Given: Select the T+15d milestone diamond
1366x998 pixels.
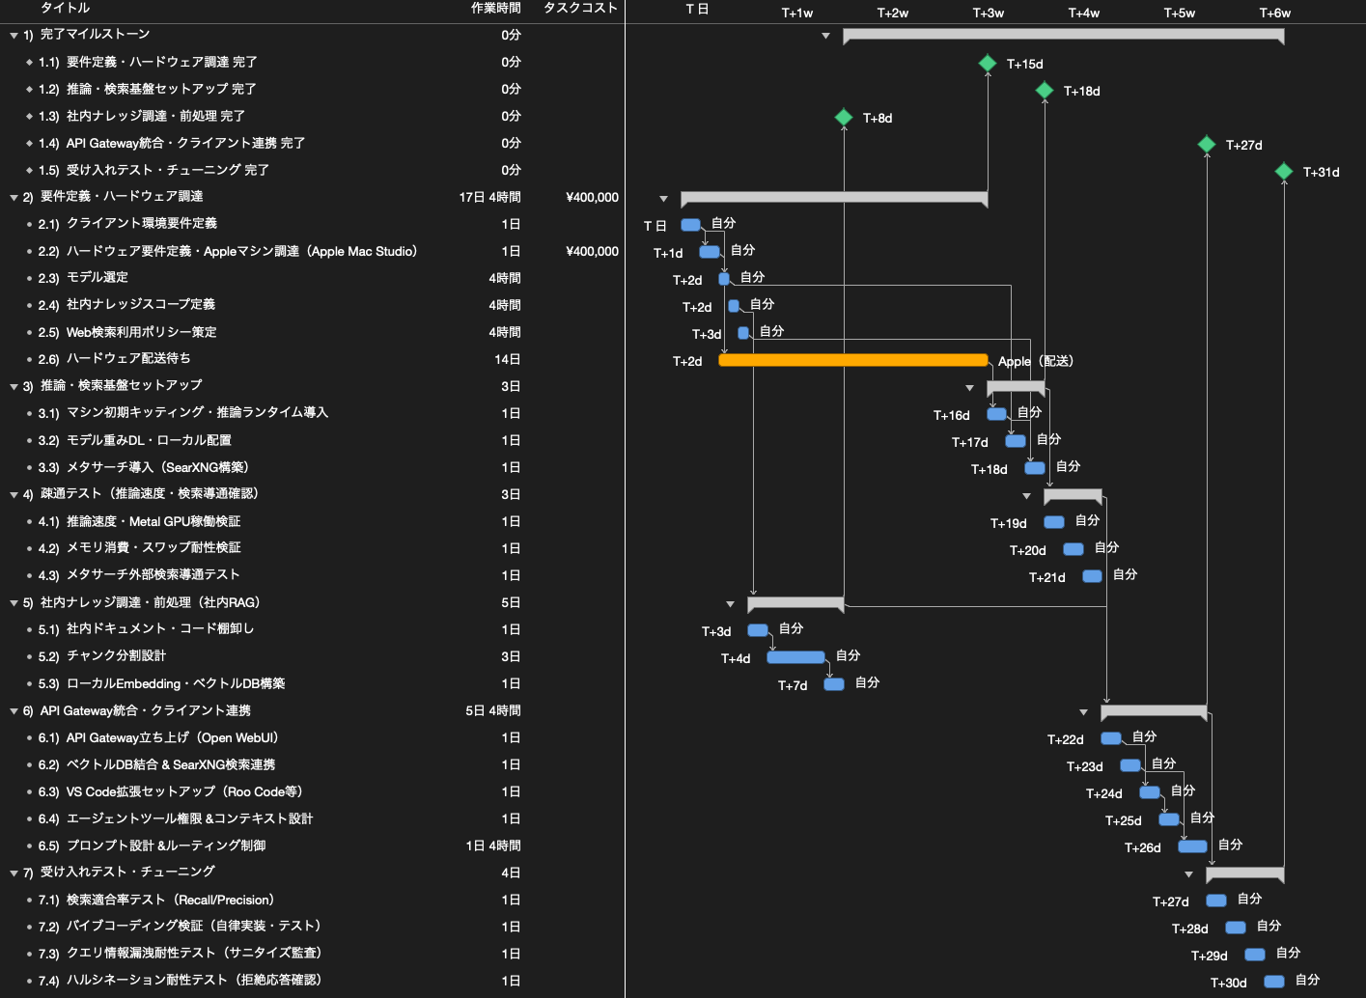Looking at the screenshot, I should [x=988, y=64].
